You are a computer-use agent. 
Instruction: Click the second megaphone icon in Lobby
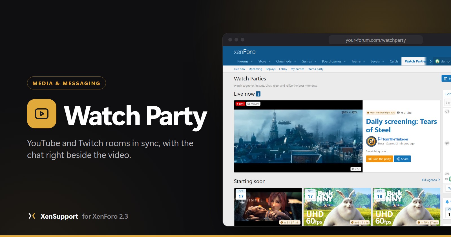[x=447, y=143]
